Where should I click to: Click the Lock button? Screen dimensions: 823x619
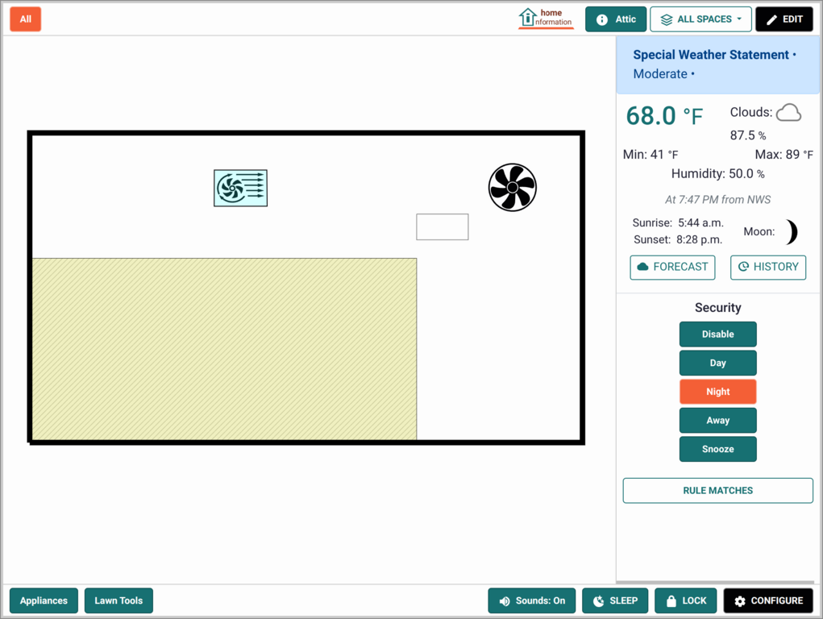(x=685, y=600)
